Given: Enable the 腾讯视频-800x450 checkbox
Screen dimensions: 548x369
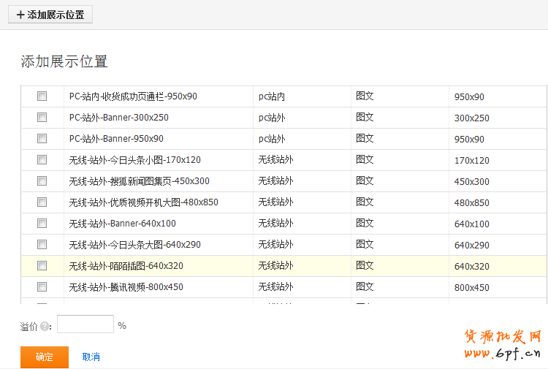Looking at the screenshot, I should click(x=42, y=287).
